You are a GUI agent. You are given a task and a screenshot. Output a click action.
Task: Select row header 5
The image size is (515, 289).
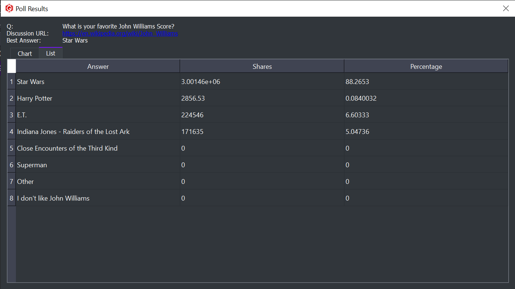pyautogui.click(x=11, y=148)
